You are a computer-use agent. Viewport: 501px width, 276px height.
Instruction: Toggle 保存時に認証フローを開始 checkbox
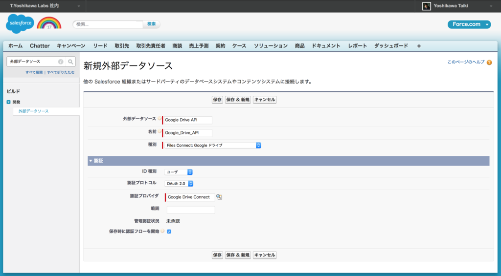pos(169,232)
